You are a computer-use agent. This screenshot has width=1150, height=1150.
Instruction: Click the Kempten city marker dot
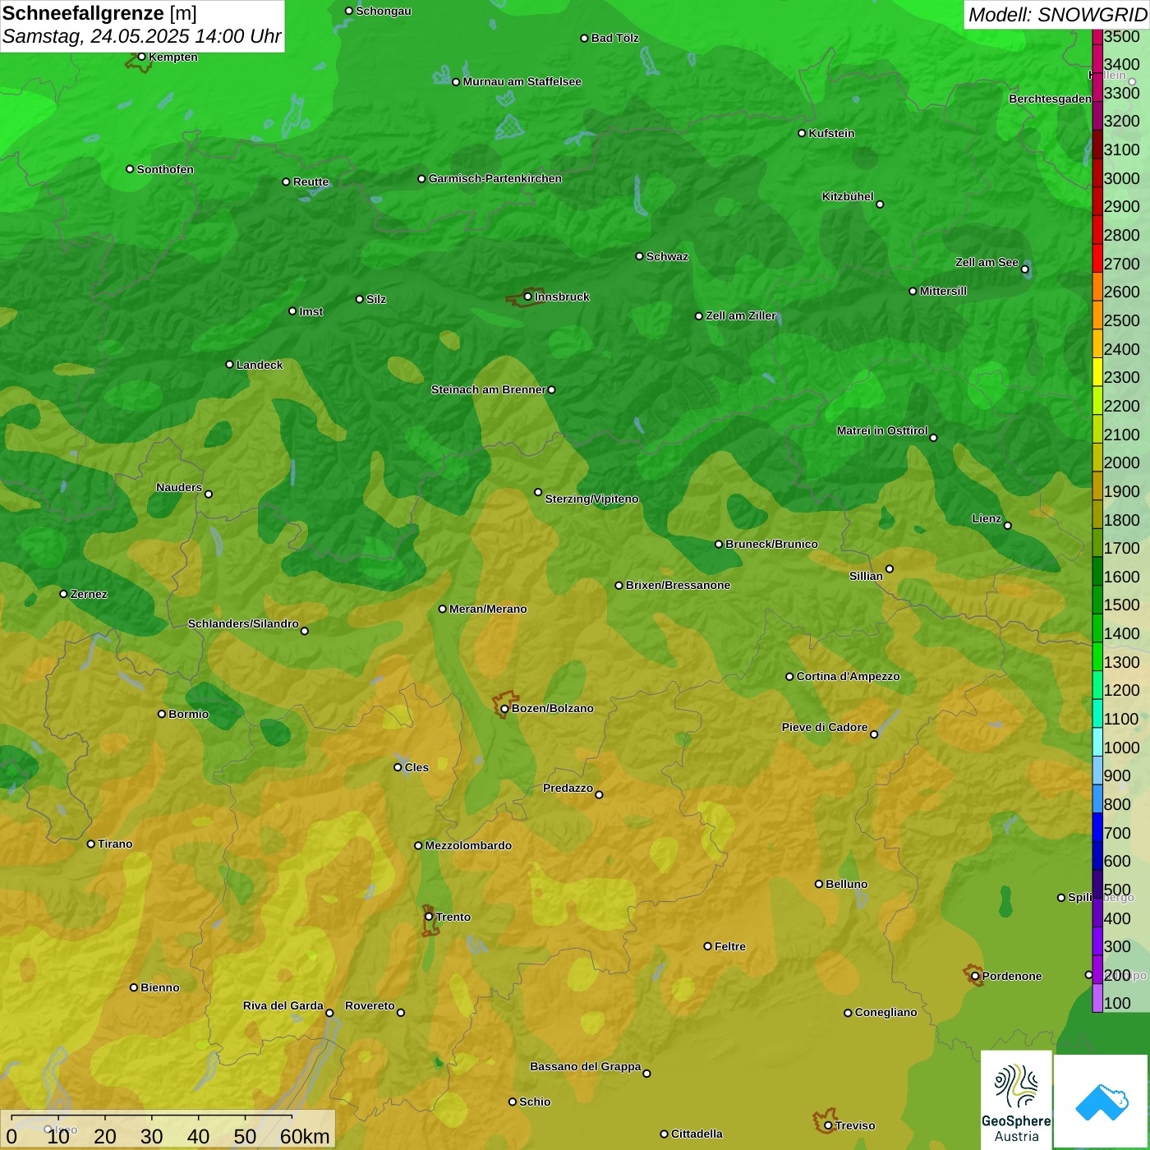tap(142, 57)
